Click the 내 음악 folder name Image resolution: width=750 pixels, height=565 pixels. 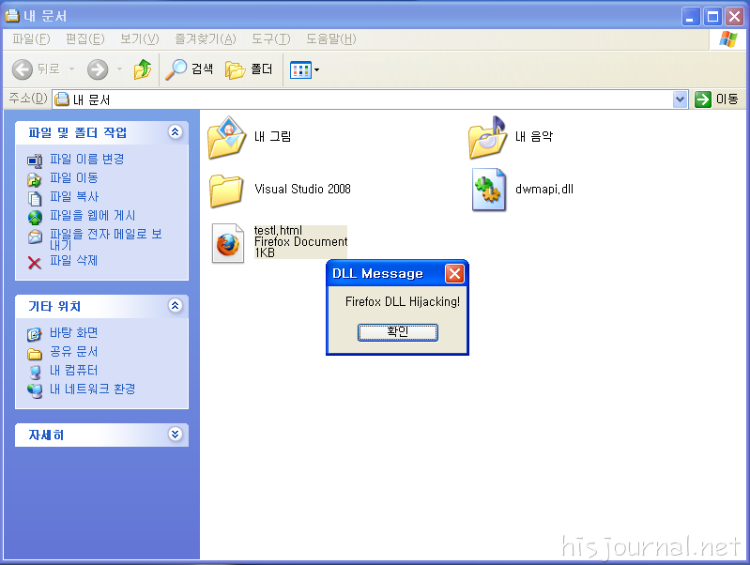(534, 137)
